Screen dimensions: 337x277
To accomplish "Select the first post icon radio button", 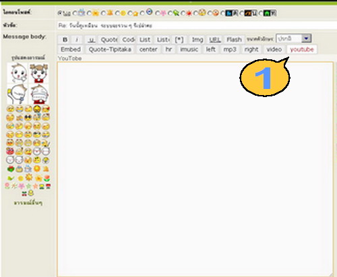I will click(x=59, y=13).
